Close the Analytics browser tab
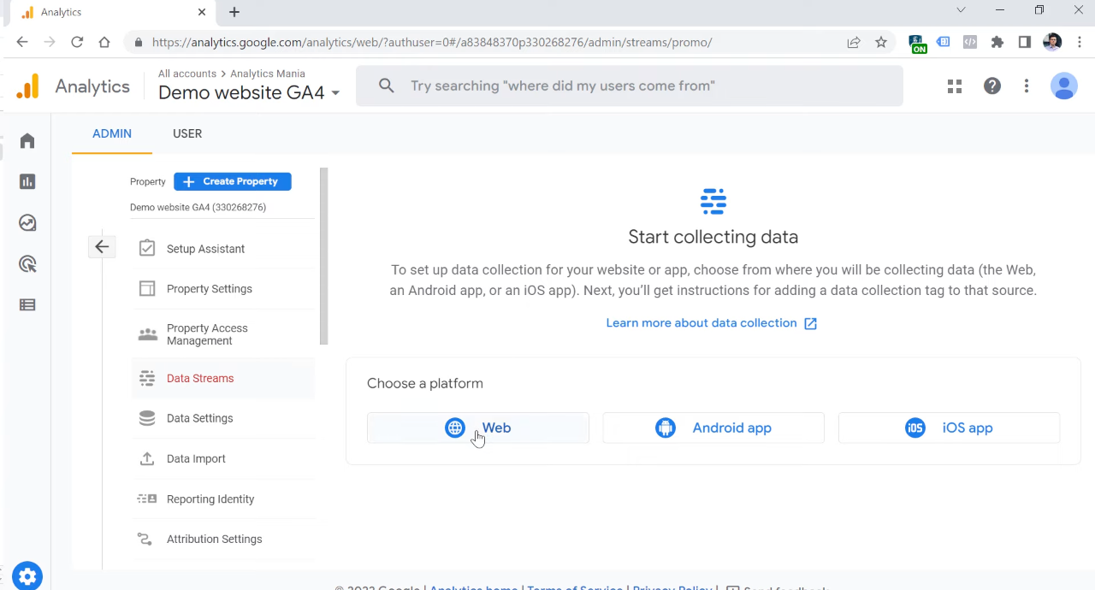 tap(202, 12)
